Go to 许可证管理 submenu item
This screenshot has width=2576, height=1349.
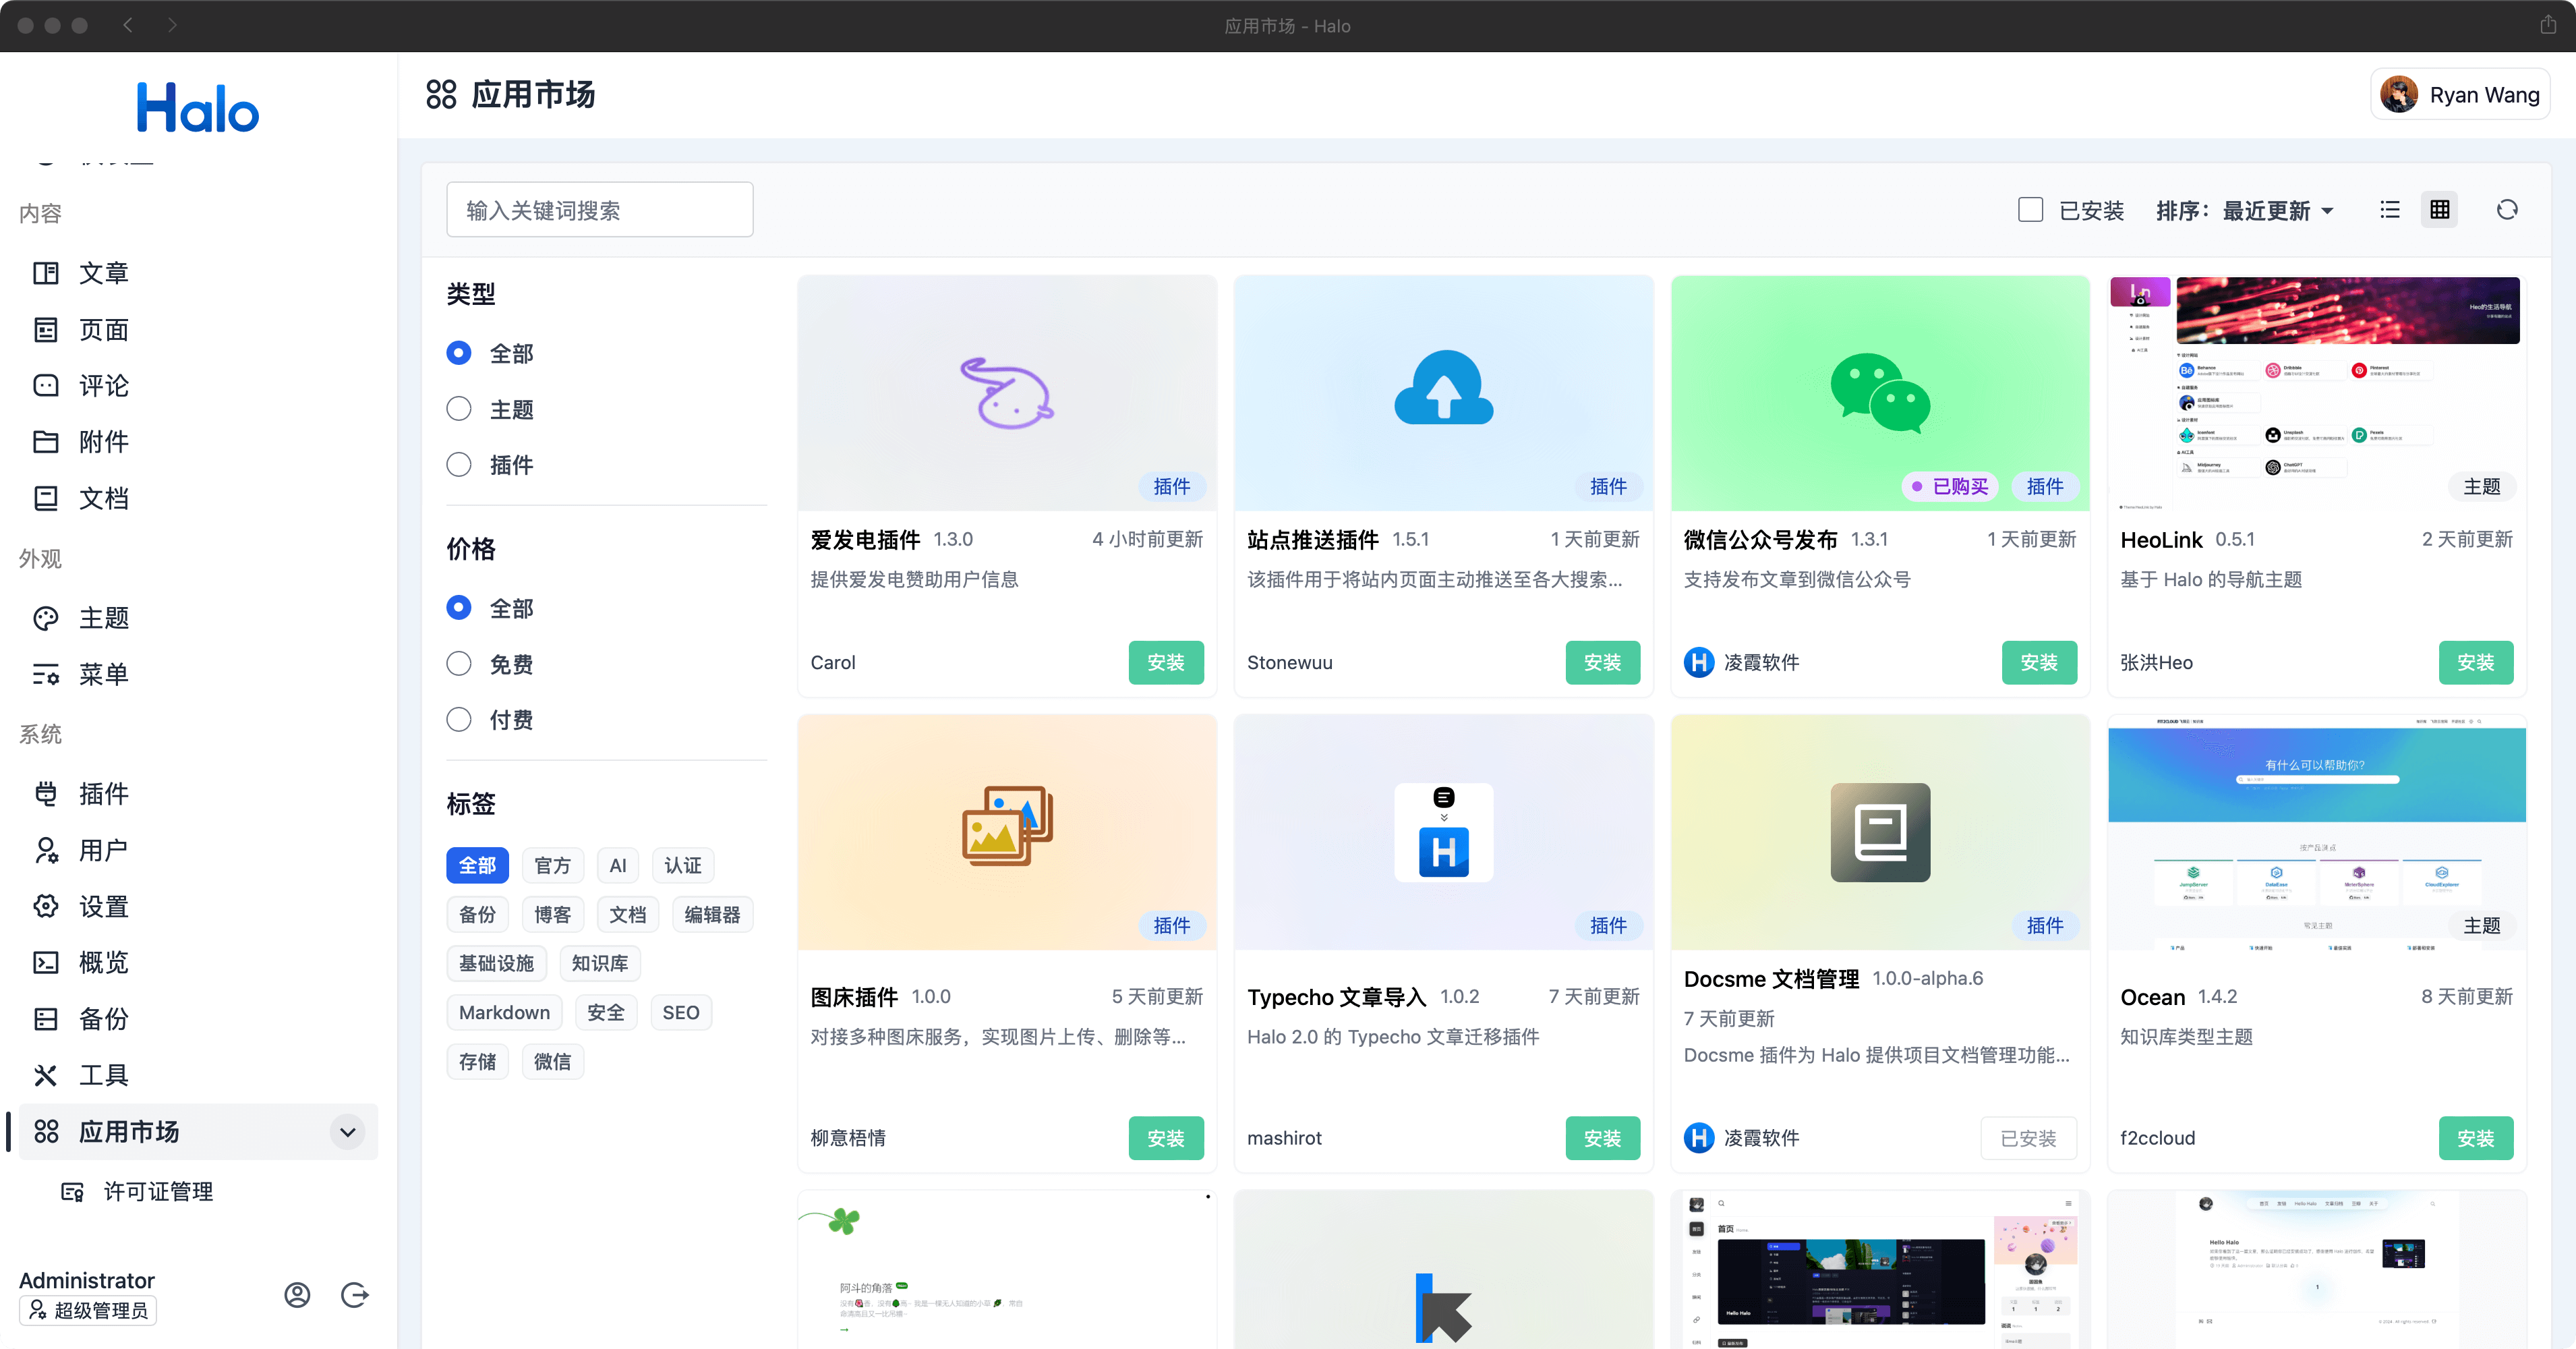pyautogui.click(x=158, y=1192)
